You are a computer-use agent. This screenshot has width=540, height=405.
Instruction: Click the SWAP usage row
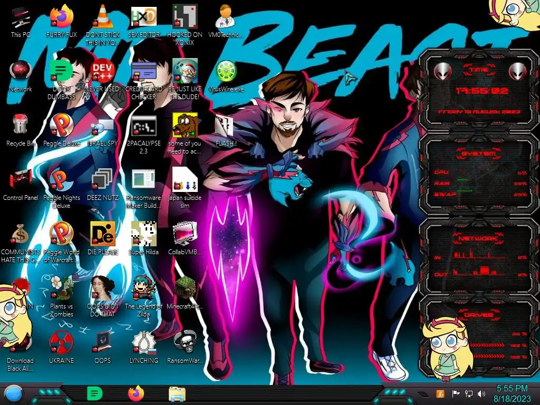[x=480, y=194]
